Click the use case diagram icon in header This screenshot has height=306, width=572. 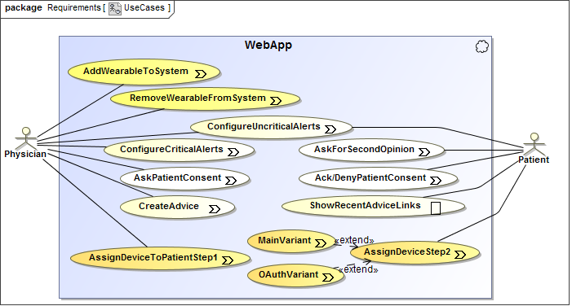click(x=115, y=8)
